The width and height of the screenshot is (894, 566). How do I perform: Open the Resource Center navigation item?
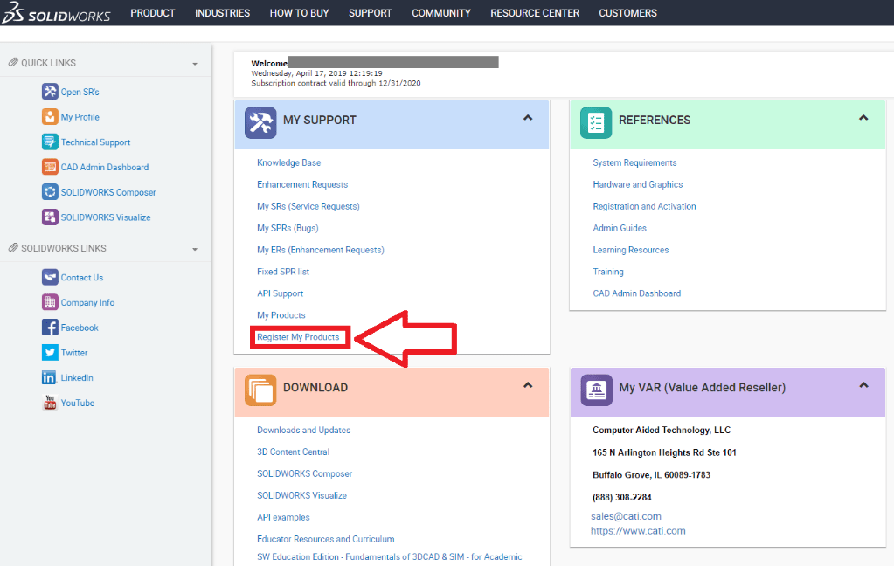(534, 13)
